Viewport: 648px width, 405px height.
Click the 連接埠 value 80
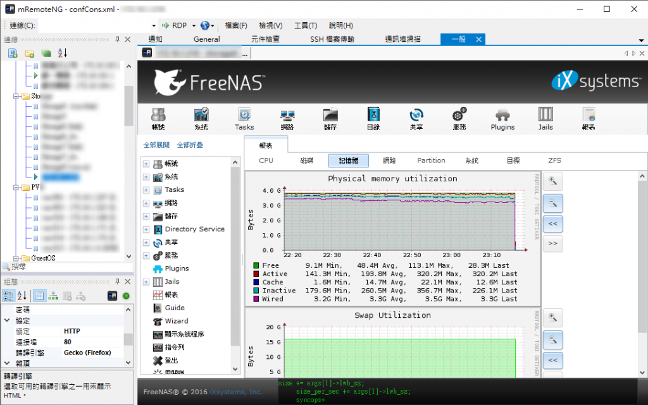coord(93,342)
